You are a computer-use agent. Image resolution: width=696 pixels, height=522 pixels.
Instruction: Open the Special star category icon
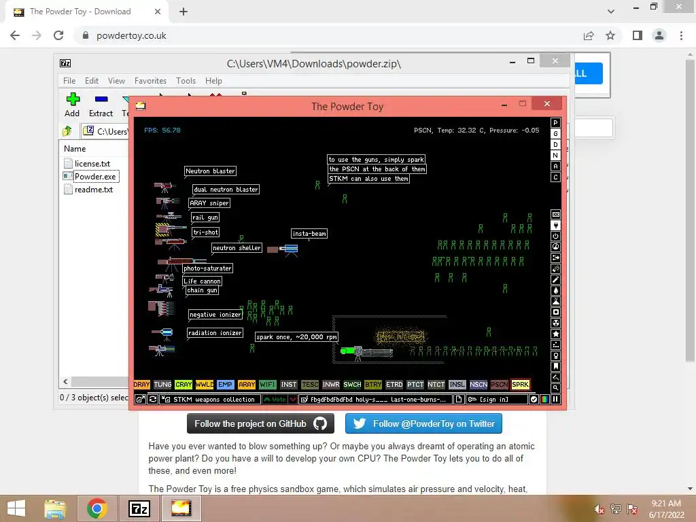(x=555, y=334)
